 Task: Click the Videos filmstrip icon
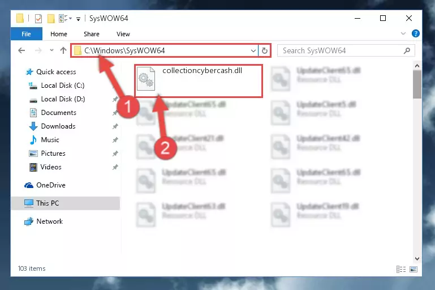pos(33,167)
